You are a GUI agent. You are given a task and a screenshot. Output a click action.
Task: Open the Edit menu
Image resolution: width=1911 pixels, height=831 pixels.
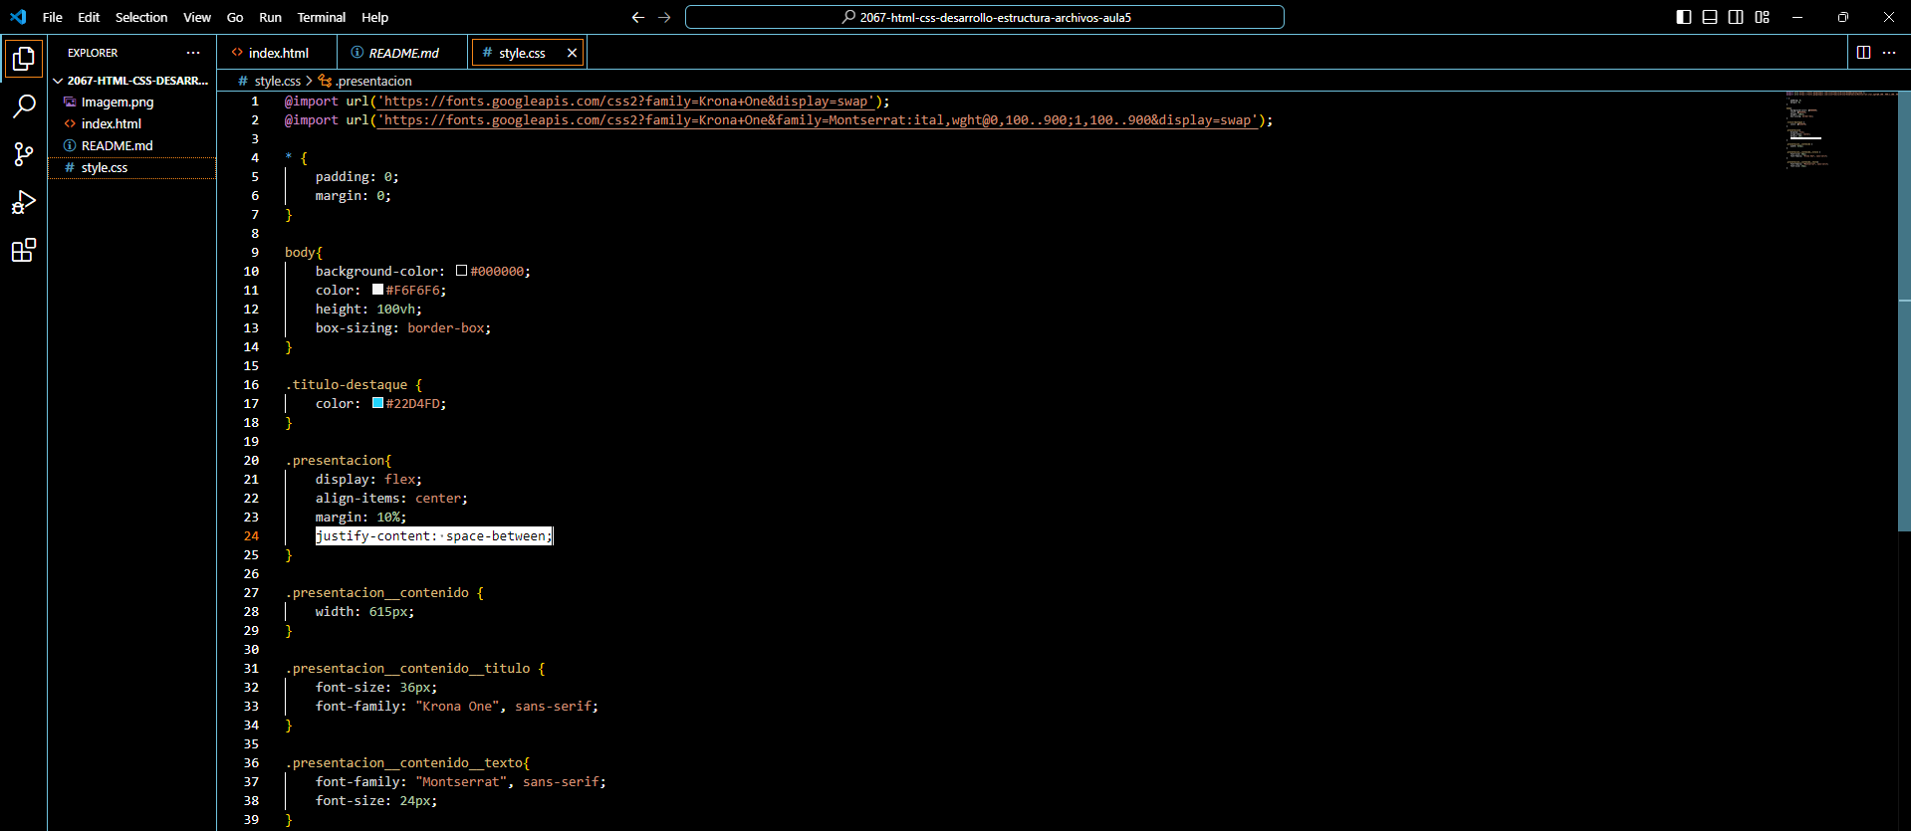click(x=89, y=17)
